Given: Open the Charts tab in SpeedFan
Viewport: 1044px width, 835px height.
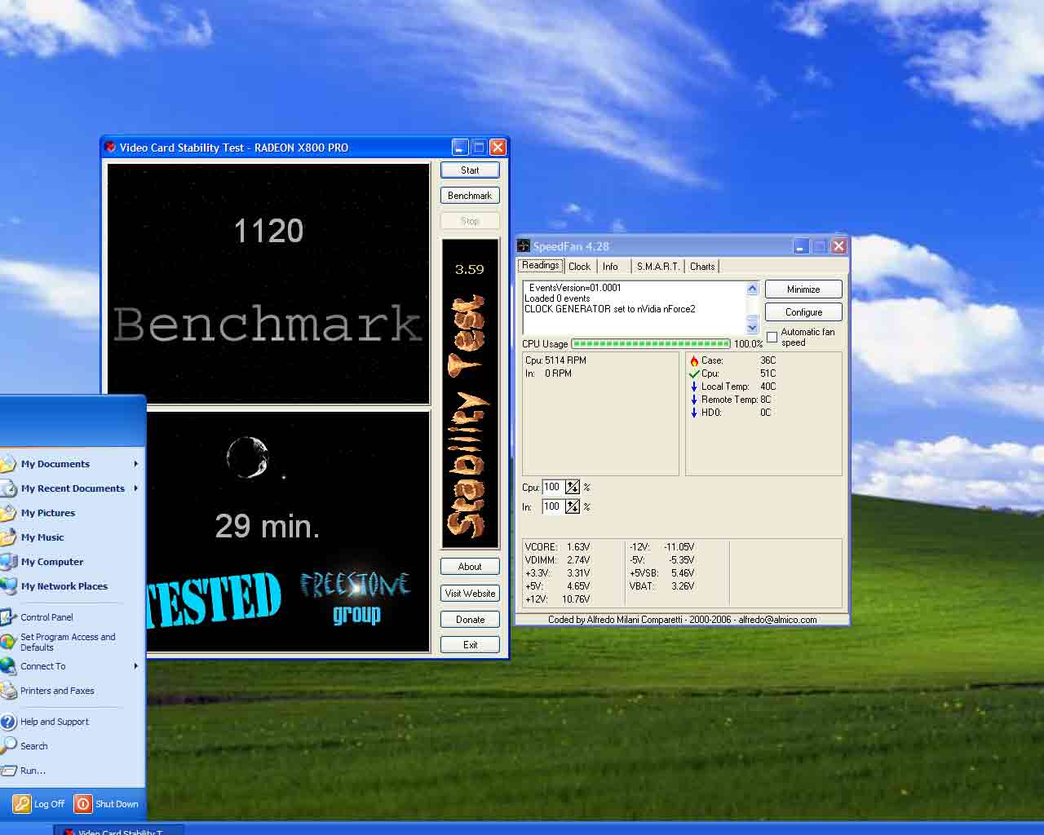Looking at the screenshot, I should click(x=702, y=267).
